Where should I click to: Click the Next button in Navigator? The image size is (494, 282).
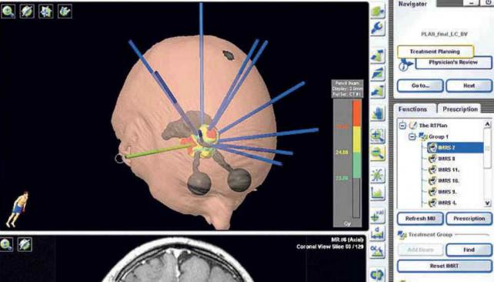point(469,86)
